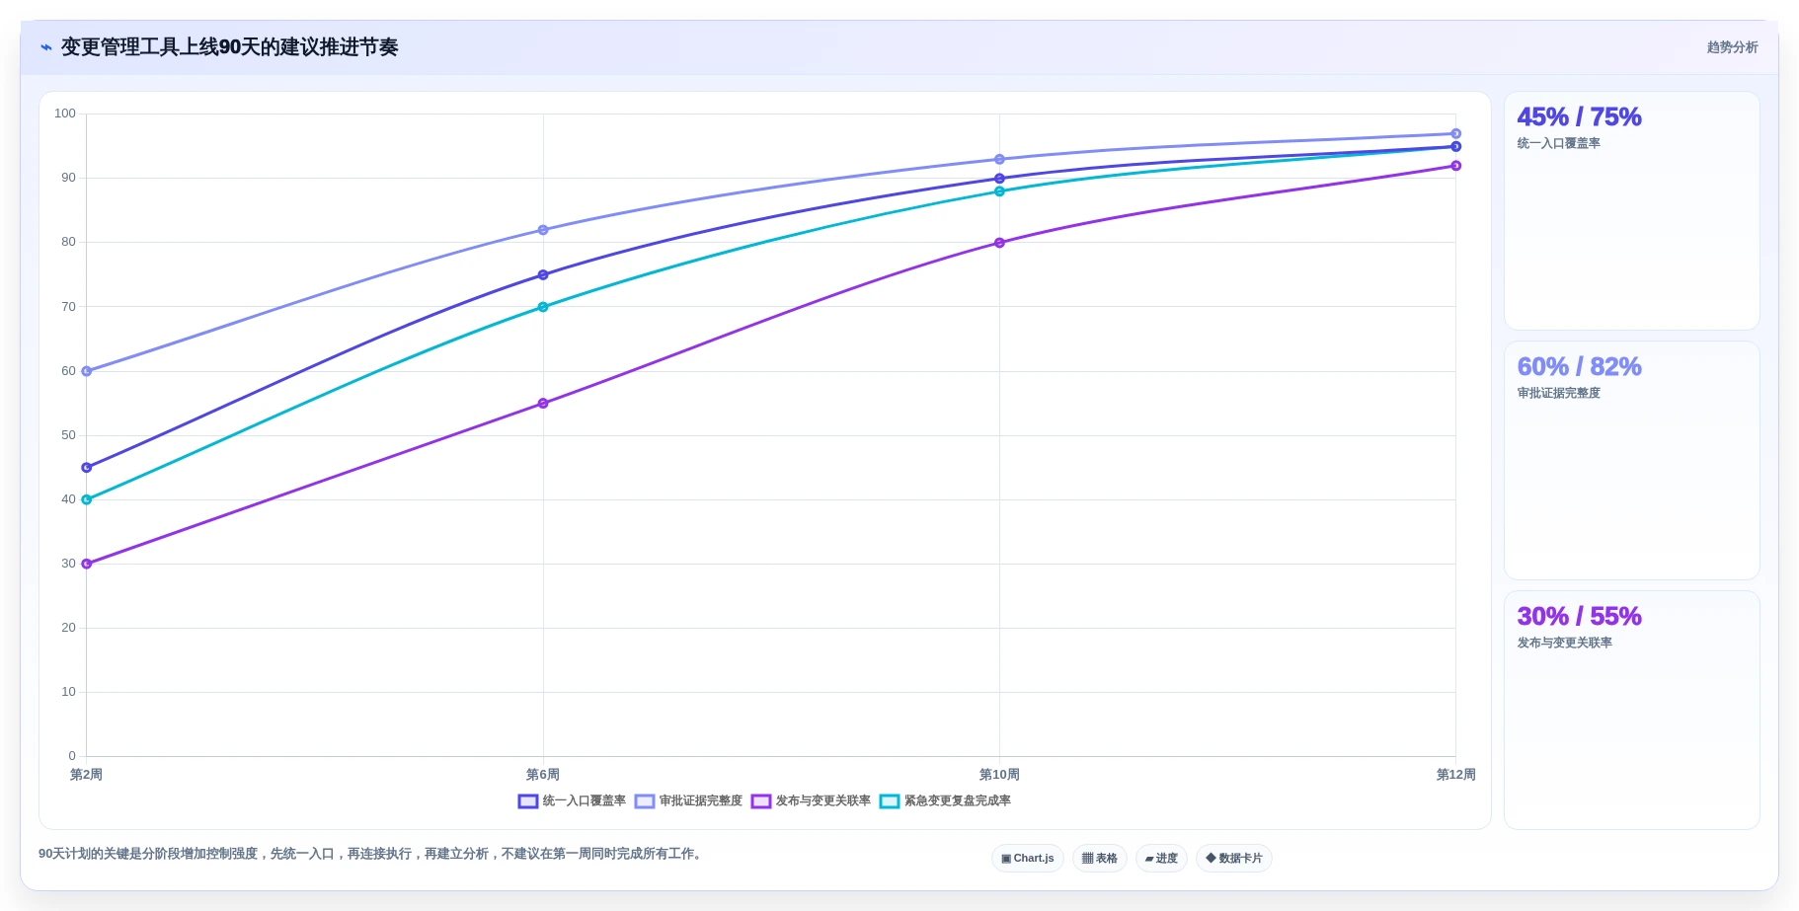Click the 发布与变更关联率 caption in the third card
The width and height of the screenshot is (1799, 911).
1564,644
